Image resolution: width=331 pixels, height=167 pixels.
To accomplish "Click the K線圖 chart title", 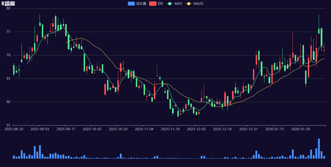I will (8, 4).
